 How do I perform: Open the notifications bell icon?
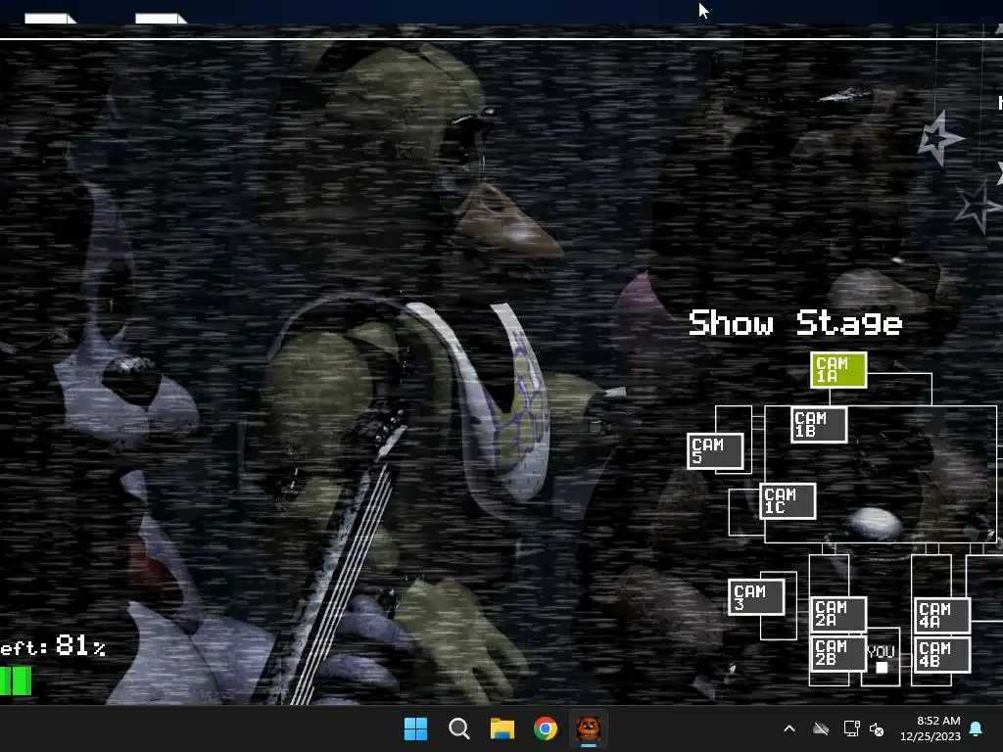977,728
